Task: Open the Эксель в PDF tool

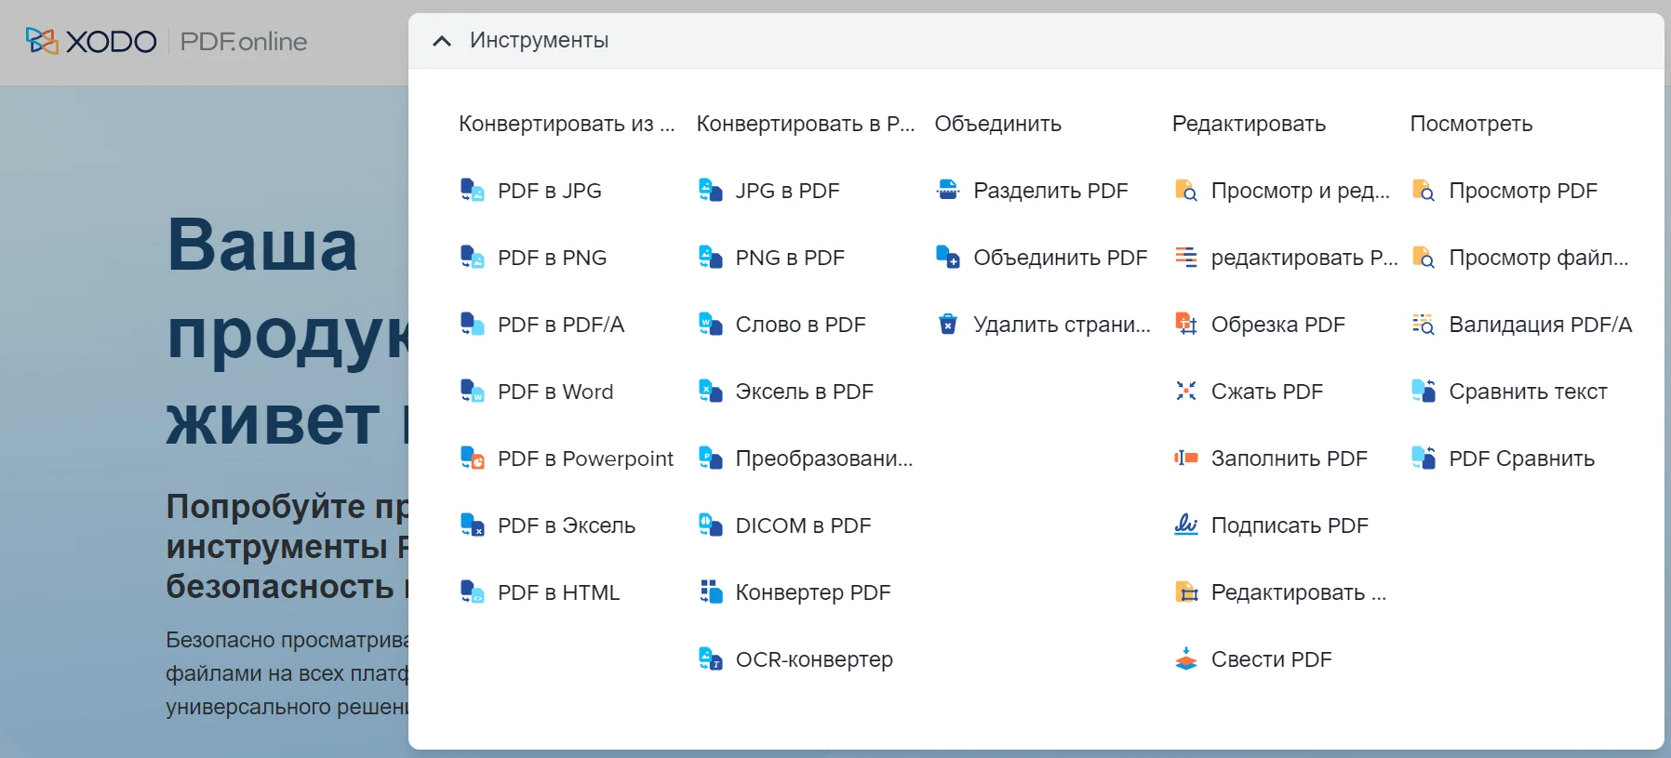Action: [804, 392]
